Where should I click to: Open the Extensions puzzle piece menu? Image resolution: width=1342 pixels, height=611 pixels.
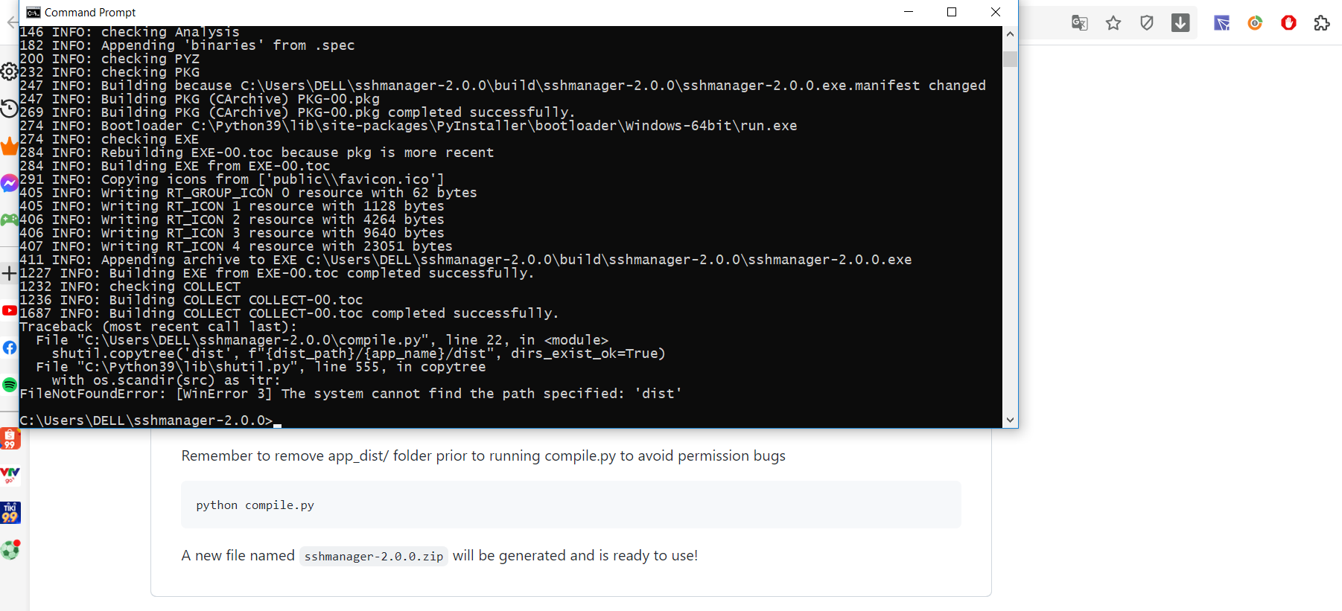pos(1322,23)
